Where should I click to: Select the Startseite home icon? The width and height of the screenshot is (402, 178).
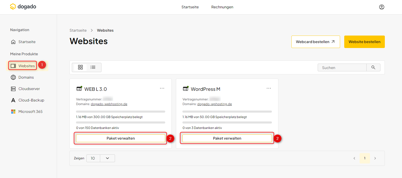13,42
